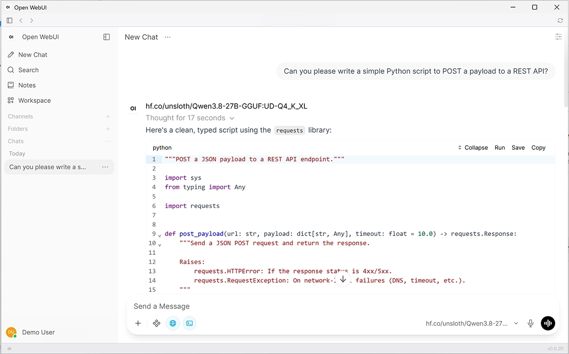Start voice mode with the black waveform button
This screenshot has height=354, width=569.
click(548, 323)
